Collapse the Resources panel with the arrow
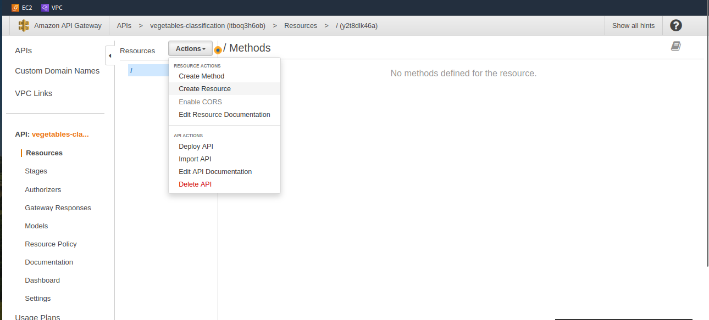The height and width of the screenshot is (320, 709). [x=110, y=55]
